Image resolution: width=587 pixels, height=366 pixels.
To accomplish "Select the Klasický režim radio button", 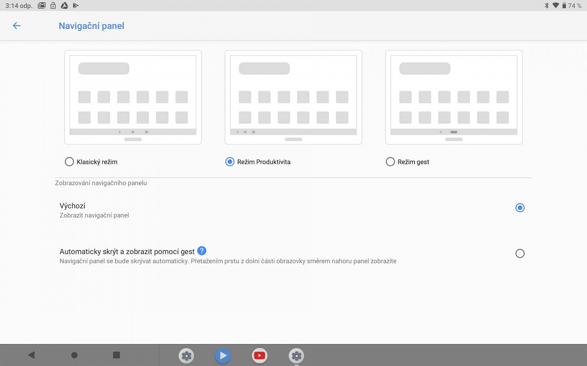I will coord(69,162).
